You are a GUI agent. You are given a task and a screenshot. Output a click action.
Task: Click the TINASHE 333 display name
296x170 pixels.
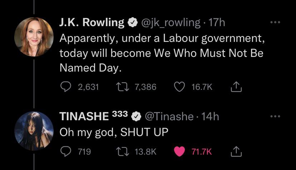coord(93,116)
